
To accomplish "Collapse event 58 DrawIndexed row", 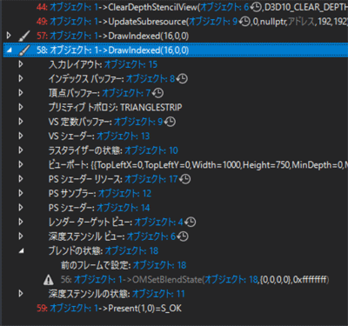I will pos(10,50).
